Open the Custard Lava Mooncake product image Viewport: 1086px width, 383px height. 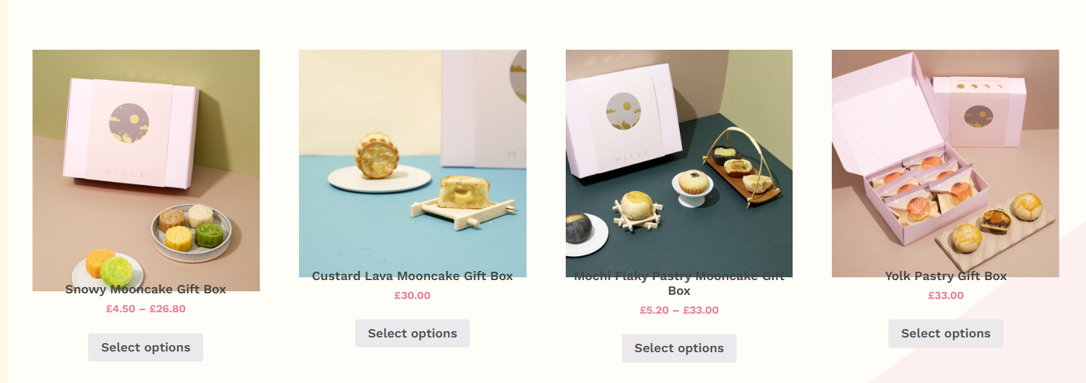pos(412,163)
